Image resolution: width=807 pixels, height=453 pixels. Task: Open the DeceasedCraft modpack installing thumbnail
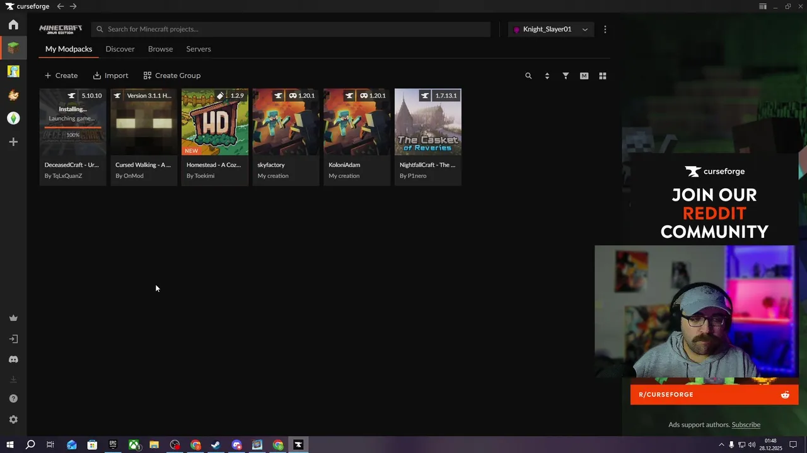(x=73, y=122)
